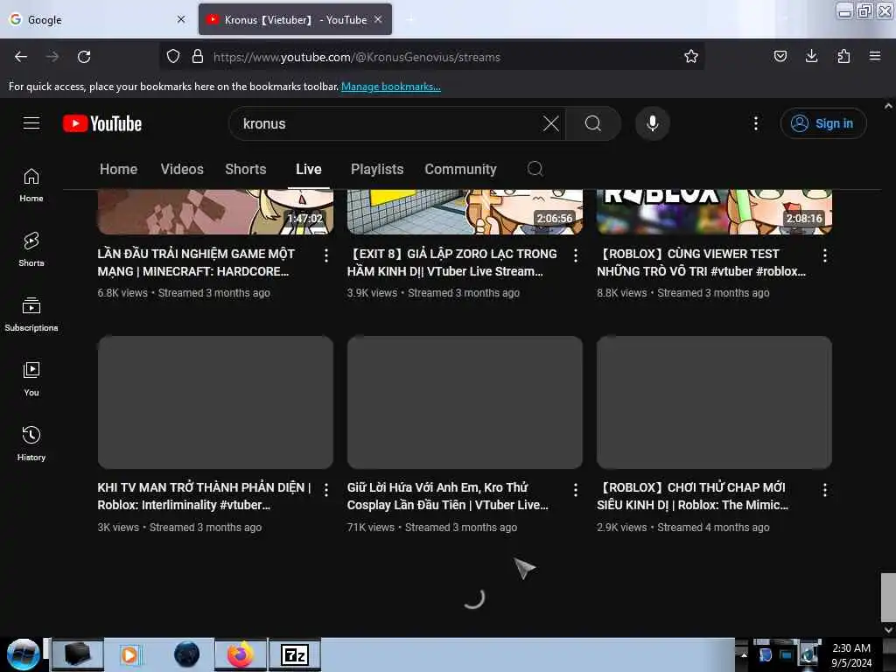Open EXIT 8 video title link
The image size is (896, 672).
click(452, 262)
